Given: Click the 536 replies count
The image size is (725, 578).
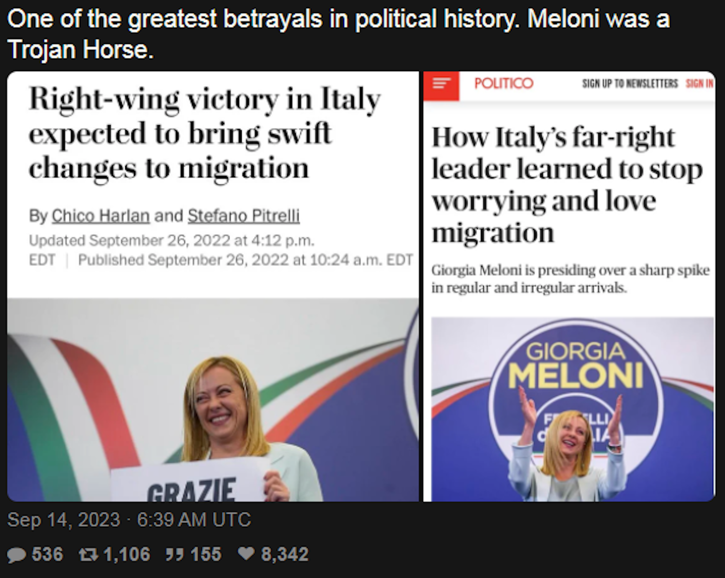Looking at the screenshot, I should click(x=47, y=554).
